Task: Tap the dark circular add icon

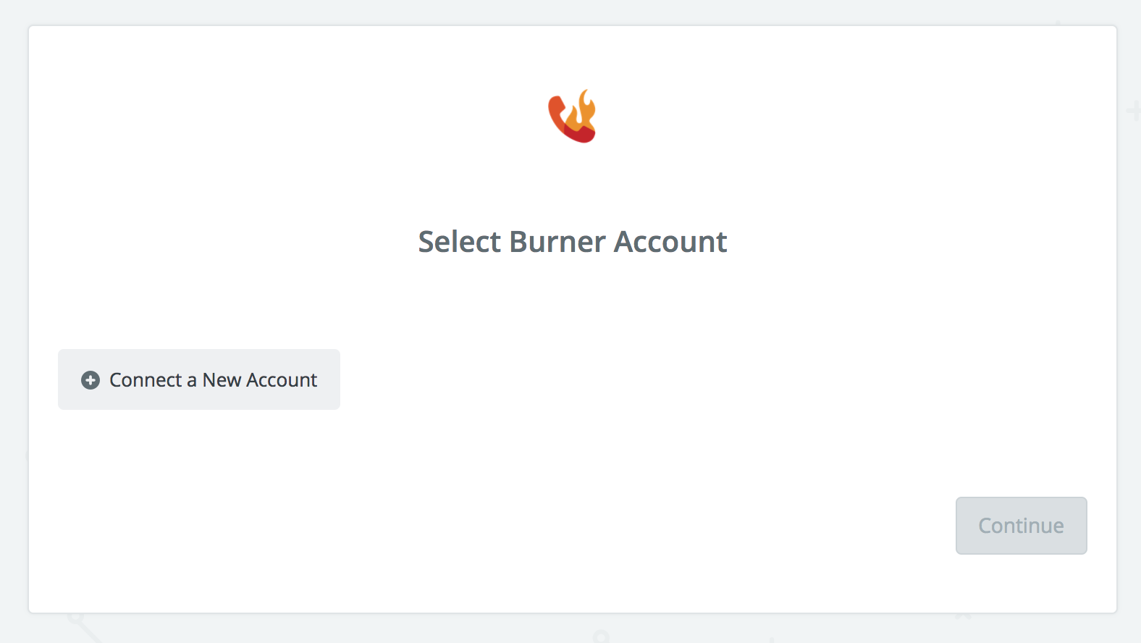Action: [90, 380]
